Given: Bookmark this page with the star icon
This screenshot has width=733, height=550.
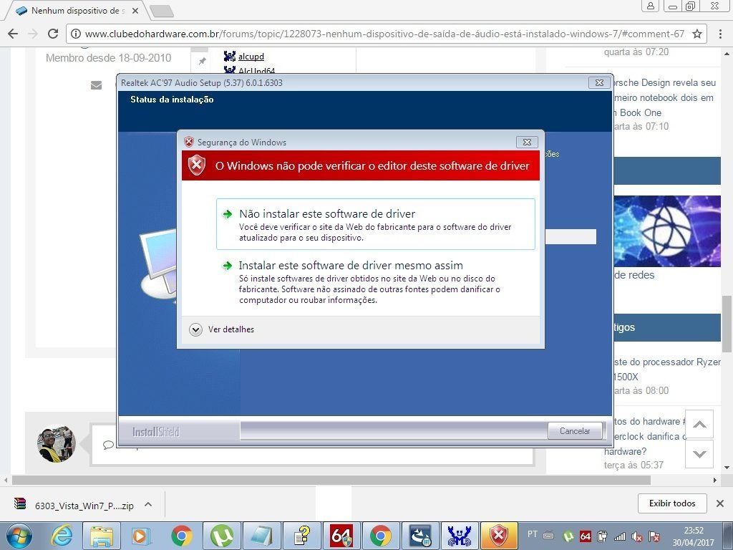Looking at the screenshot, I should 697,34.
